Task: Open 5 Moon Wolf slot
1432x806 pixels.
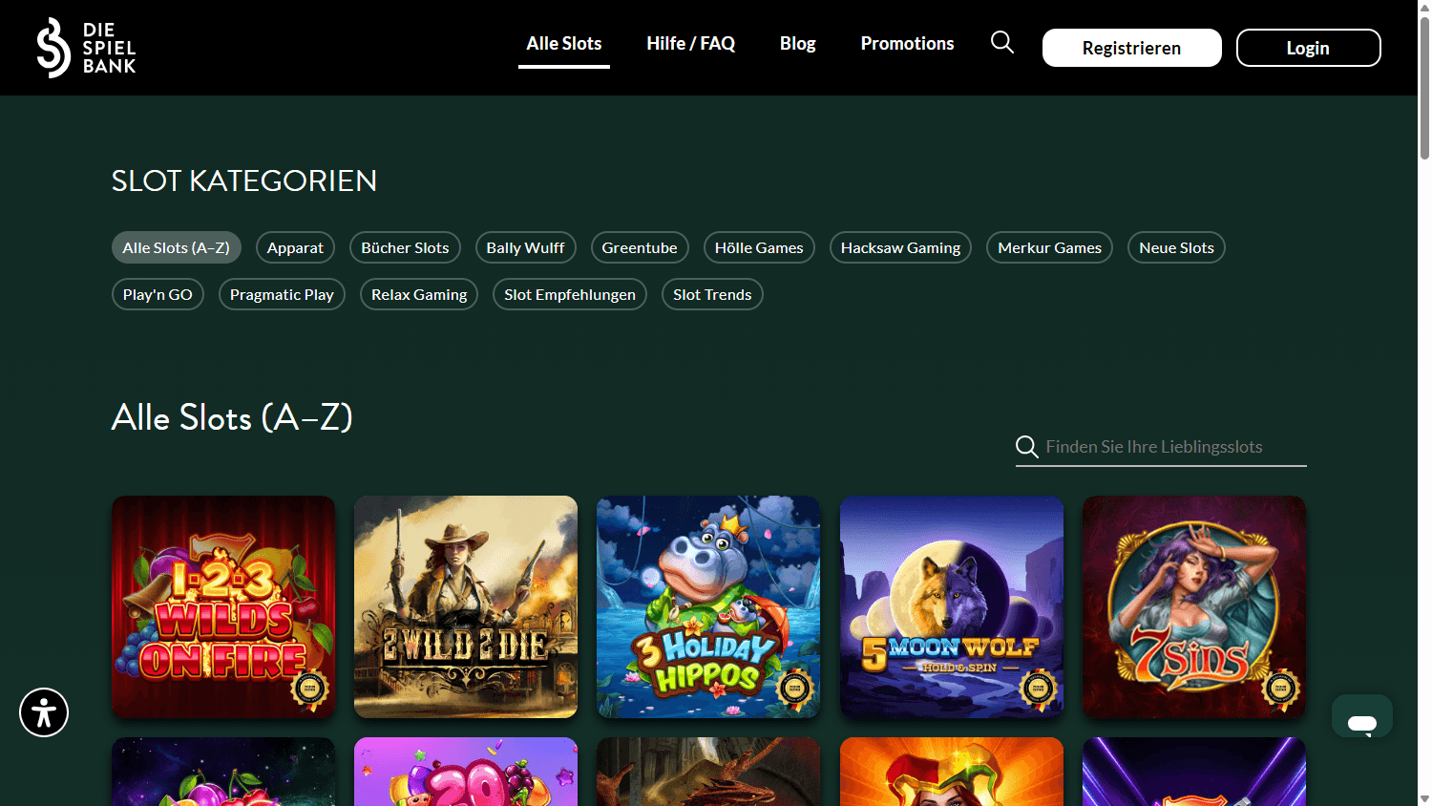Action: [x=952, y=606]
